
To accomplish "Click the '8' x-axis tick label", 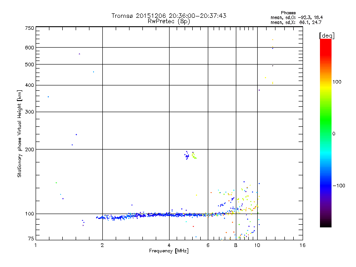I will pyautogui.click(x=236, y=245).
